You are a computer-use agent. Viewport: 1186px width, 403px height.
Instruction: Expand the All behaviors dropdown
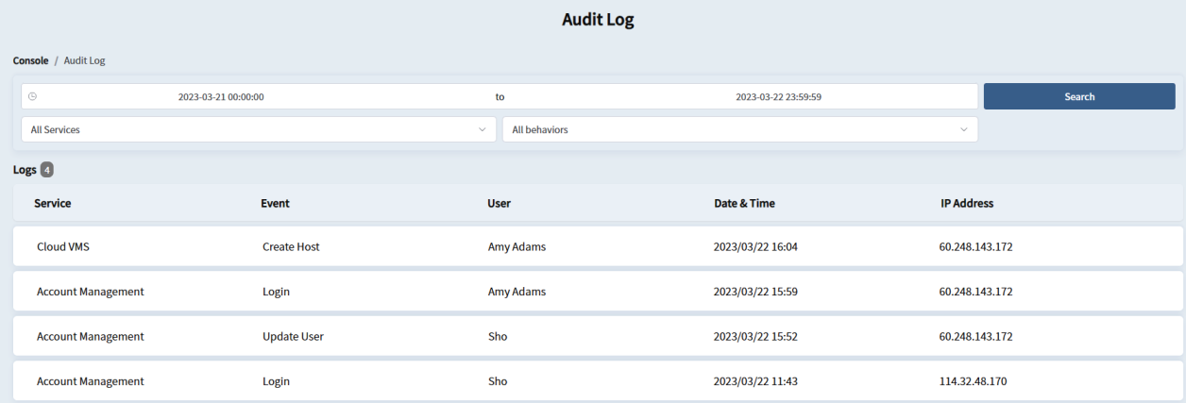738,129
